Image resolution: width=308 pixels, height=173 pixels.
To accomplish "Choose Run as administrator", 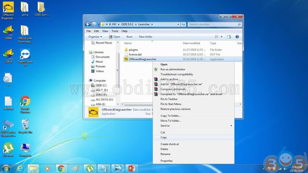I will (x=193, y=69).
